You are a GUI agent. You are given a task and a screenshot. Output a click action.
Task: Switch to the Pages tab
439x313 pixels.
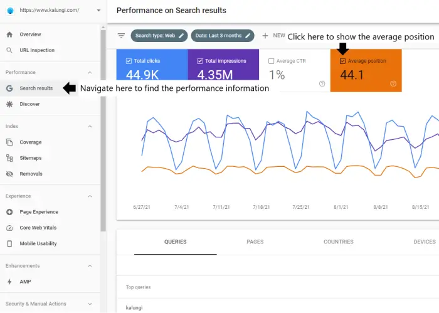[x=255, y=241]
